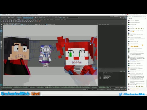Switch to Anim tab in layer editor

[103, 69]
